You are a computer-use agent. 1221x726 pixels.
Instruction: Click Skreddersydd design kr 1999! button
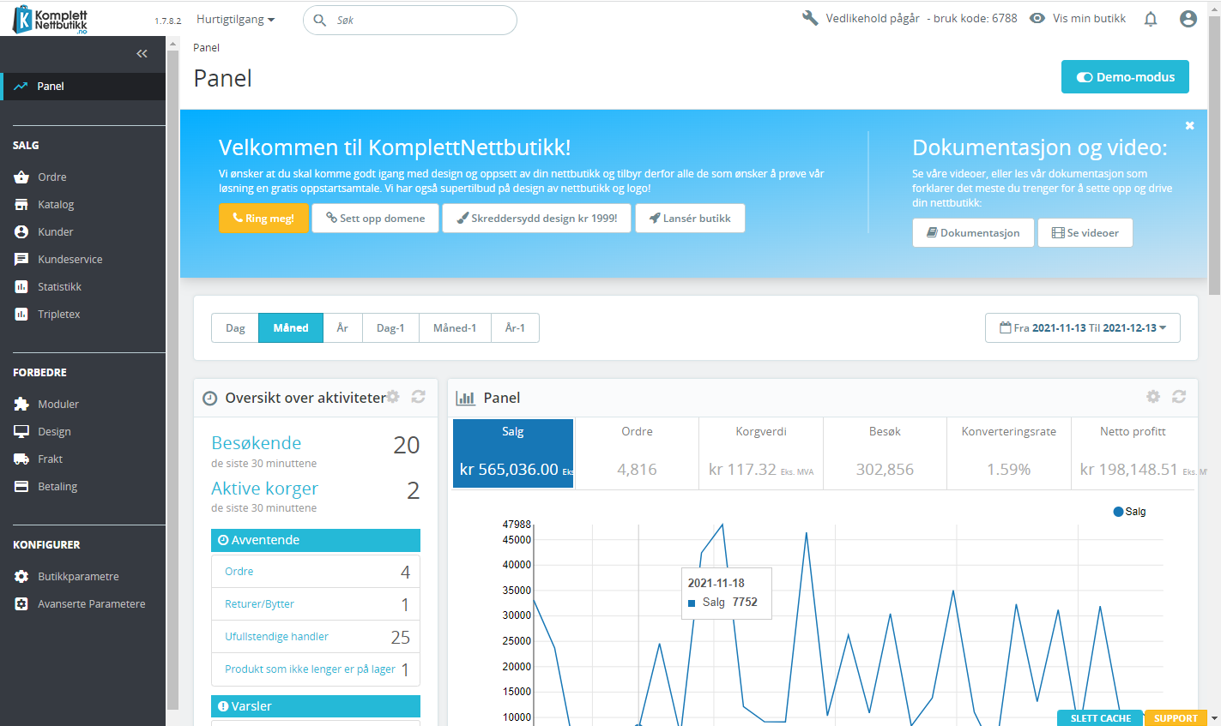coord(537,219)
